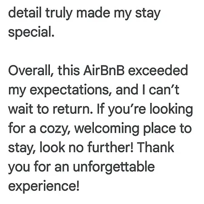Click the word "place" in the review
The height and width of the screenshot is (204, 204).
(x=159, y=129)
